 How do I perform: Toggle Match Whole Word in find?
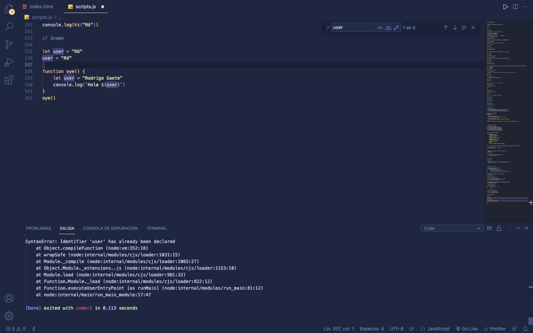pyautogui.click(x=388, y=27)
